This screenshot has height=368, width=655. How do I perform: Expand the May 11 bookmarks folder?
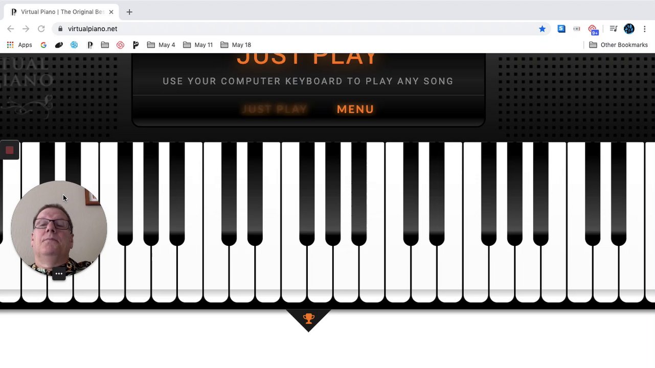pos(197,45)
